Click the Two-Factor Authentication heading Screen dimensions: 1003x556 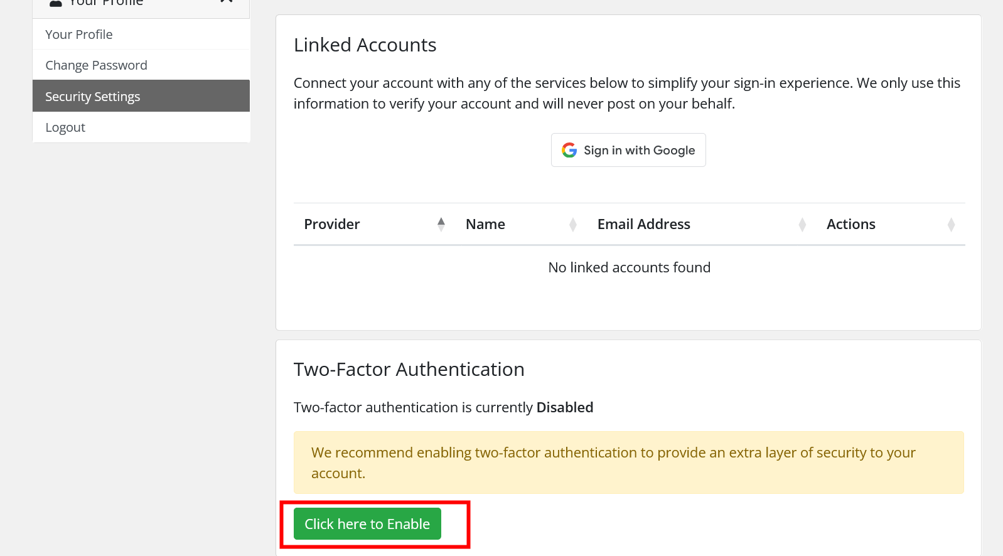point(409,370)
